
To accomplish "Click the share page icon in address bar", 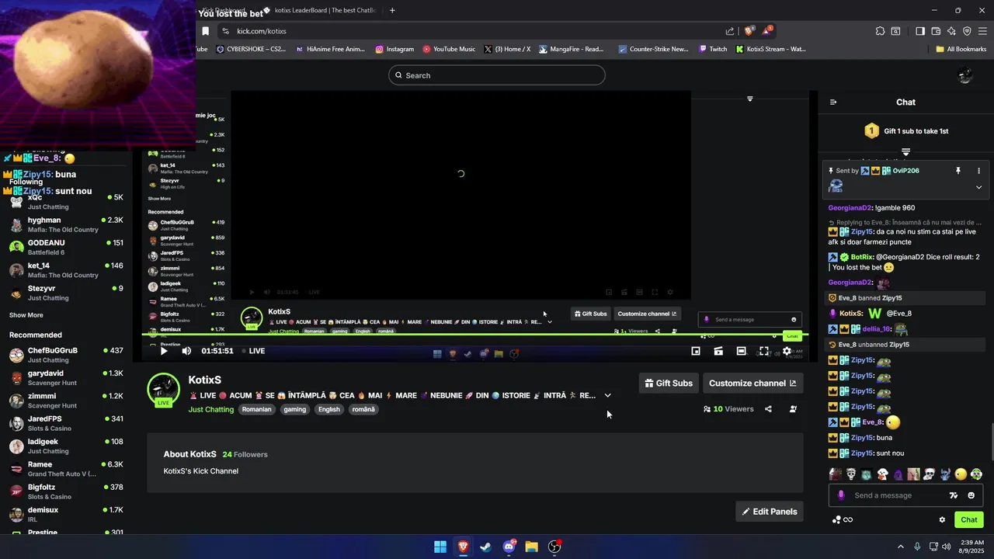I will coord(730,31).
